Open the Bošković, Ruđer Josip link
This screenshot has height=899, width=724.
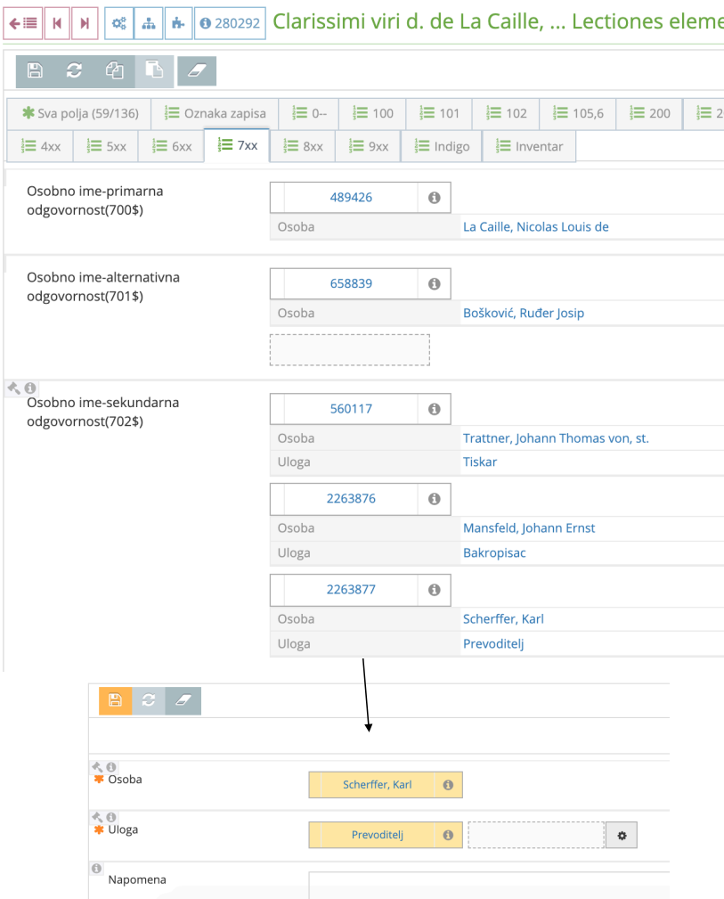coord(521,313)
